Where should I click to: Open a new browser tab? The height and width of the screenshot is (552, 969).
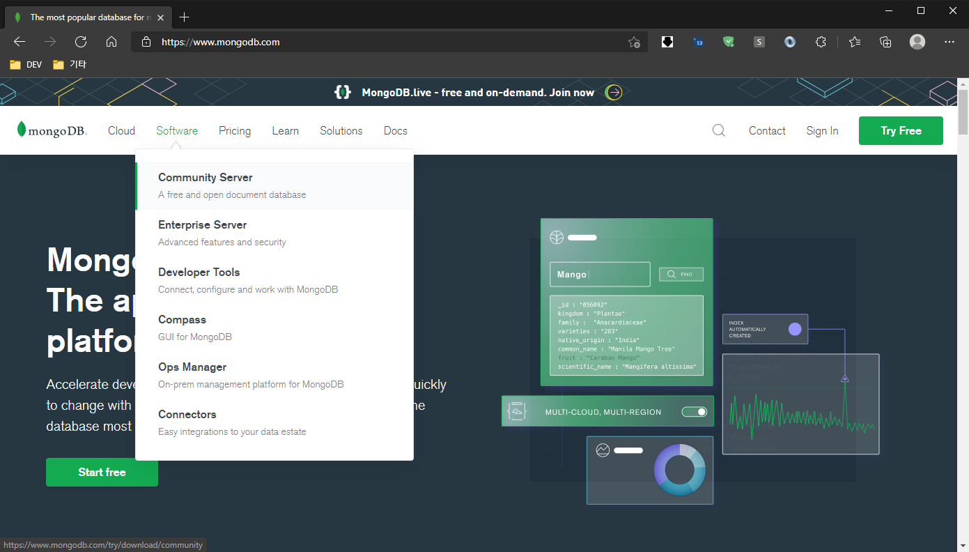pyautogui.click(x=184, y=17)
